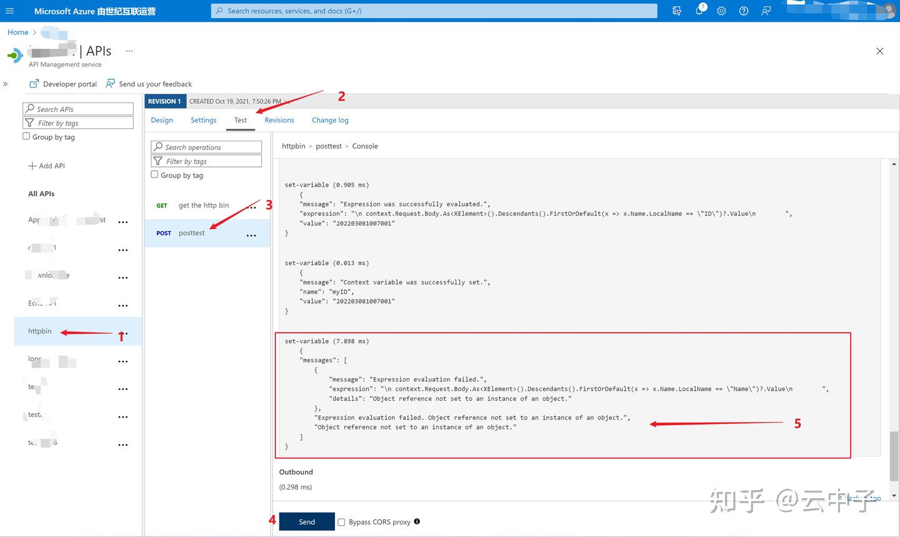900x537 pixels.
Task: Click posttest in the console breadcrumb
Action: coord(329,146)
